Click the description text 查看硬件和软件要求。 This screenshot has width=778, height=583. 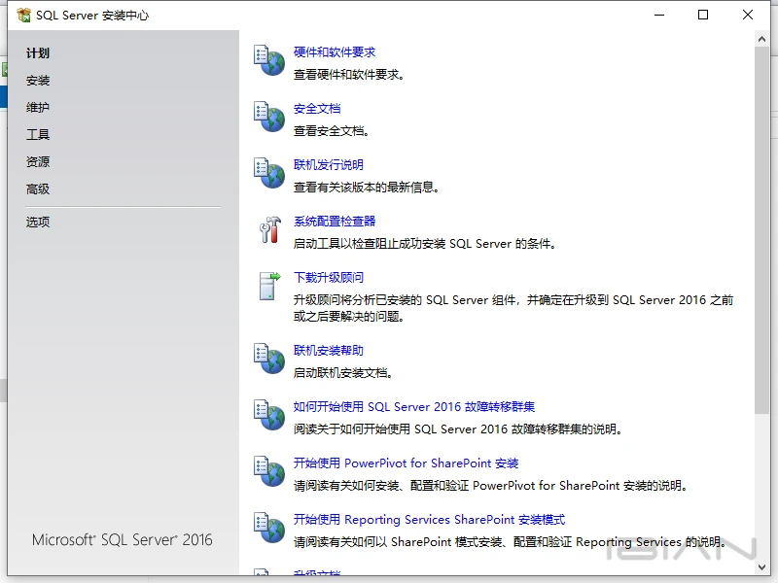click(349, 75)
